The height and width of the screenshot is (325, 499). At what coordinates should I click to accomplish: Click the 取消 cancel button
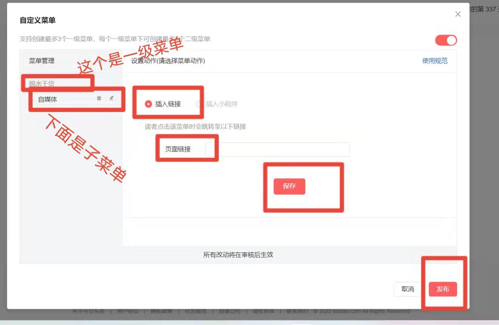coord(408,289)
